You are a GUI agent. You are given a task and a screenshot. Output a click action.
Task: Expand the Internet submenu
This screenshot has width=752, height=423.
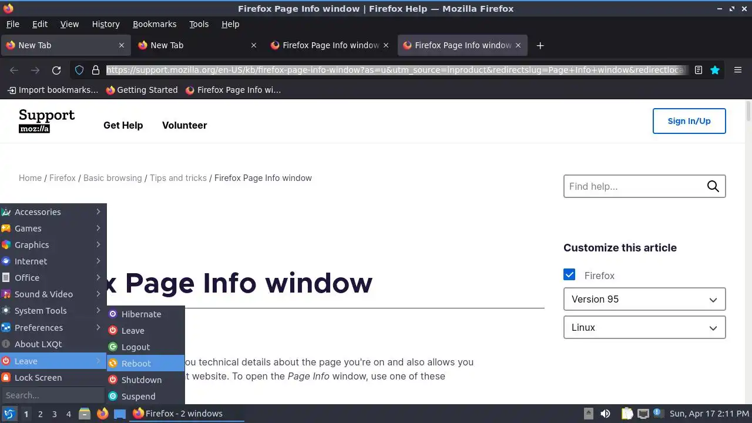[x=53, y=261]
